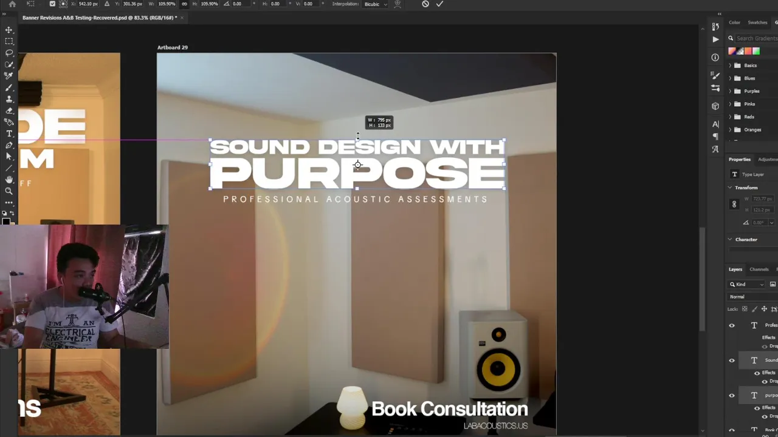Viewport: 778px width, 437px height.
Task: Expand the Purples gradient folder
Action: (730, 91)
